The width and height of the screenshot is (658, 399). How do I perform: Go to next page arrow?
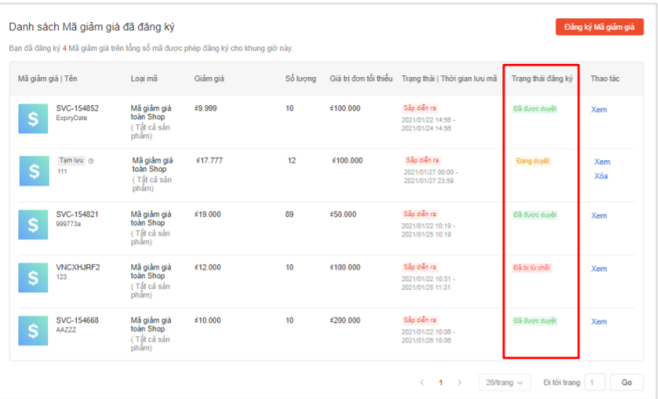pos(459,382)
